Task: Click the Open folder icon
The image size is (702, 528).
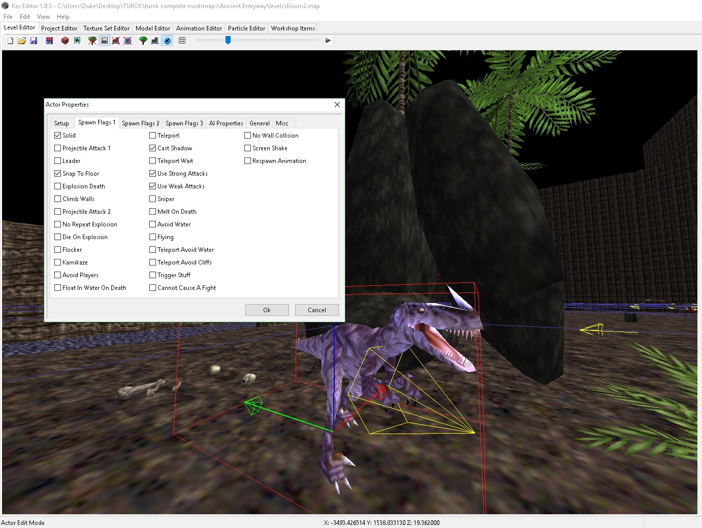Action: click(x=22, y=41)
